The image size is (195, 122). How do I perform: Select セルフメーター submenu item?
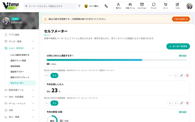pyautogui.click(x=22, y=83)
